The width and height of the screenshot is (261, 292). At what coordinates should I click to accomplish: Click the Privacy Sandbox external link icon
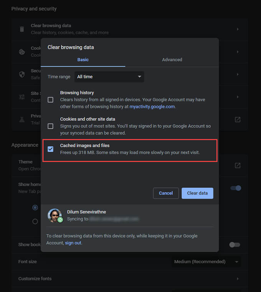click(x=238, y=120)
